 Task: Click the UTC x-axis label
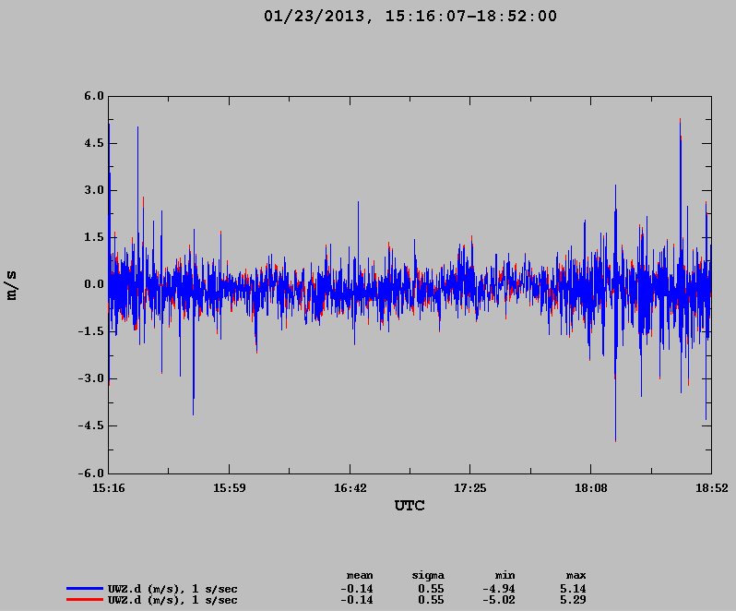410,506
